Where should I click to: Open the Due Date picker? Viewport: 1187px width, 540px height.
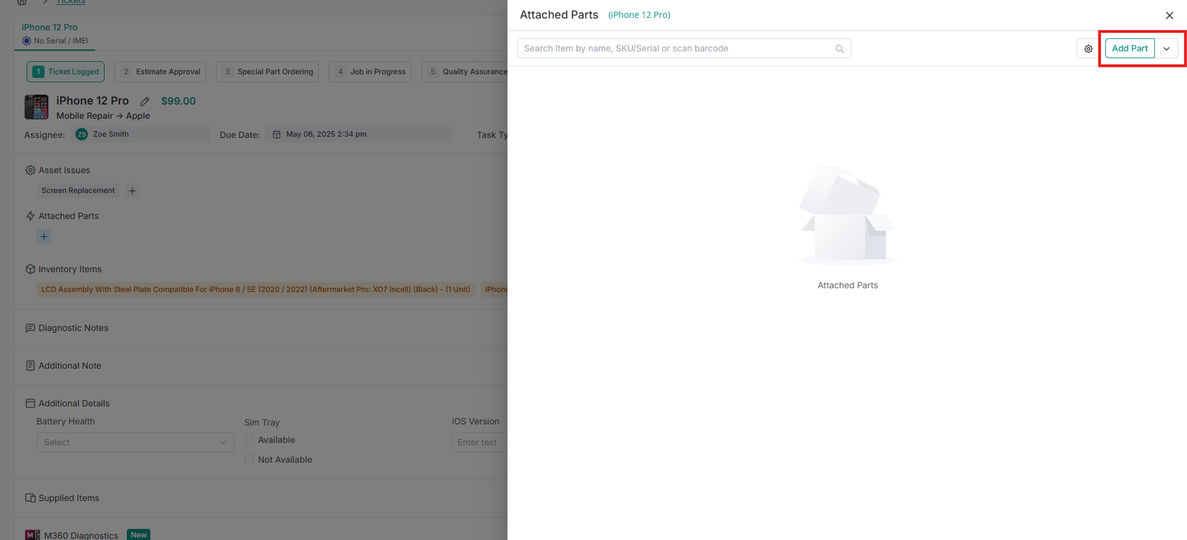click(x=358, y=134)
